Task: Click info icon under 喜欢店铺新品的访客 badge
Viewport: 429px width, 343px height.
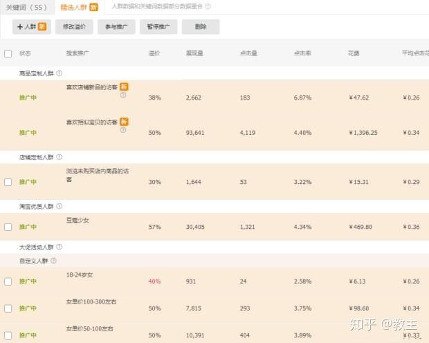Action: [123, 95]
